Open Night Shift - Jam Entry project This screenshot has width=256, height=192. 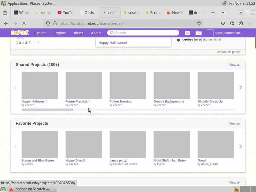tap(170, 160)
